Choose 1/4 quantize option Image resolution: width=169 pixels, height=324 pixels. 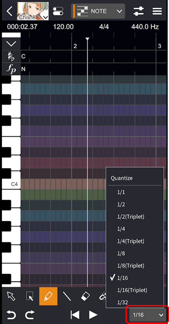121,229
